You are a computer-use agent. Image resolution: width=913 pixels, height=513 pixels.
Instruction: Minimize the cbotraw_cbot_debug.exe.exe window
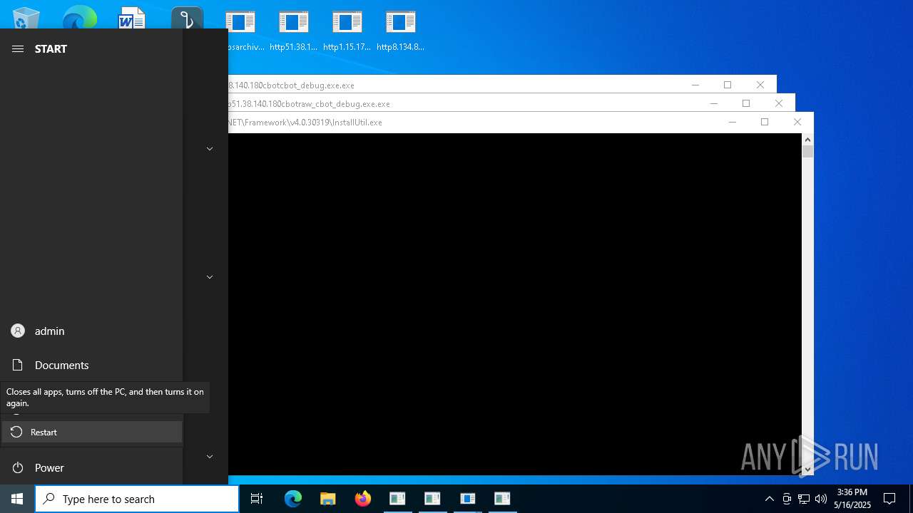pyautogui.click(x=713, y=103)
